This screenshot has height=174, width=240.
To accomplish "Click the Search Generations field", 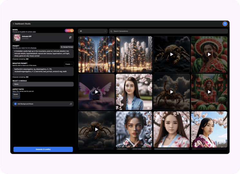I will [169, 31].
